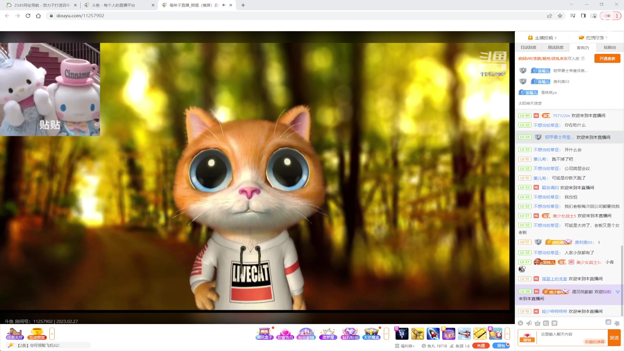The image size is (624, 351).
Task: Open the 潮玩盒子 activity icon
Action: [264, 333]
